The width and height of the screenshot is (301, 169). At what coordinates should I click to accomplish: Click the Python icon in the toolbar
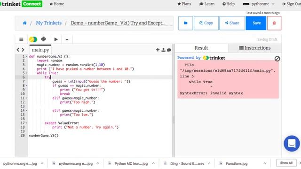(x=44, y=39)
